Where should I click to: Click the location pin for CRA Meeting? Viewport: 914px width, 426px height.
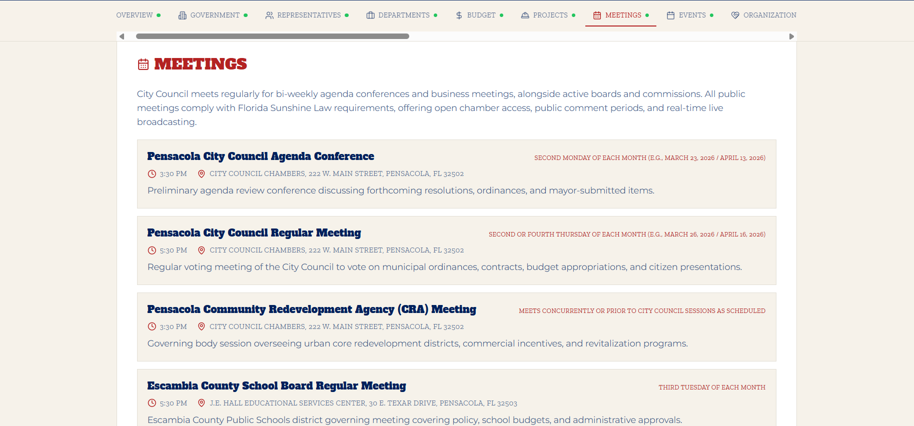(202, 327)
